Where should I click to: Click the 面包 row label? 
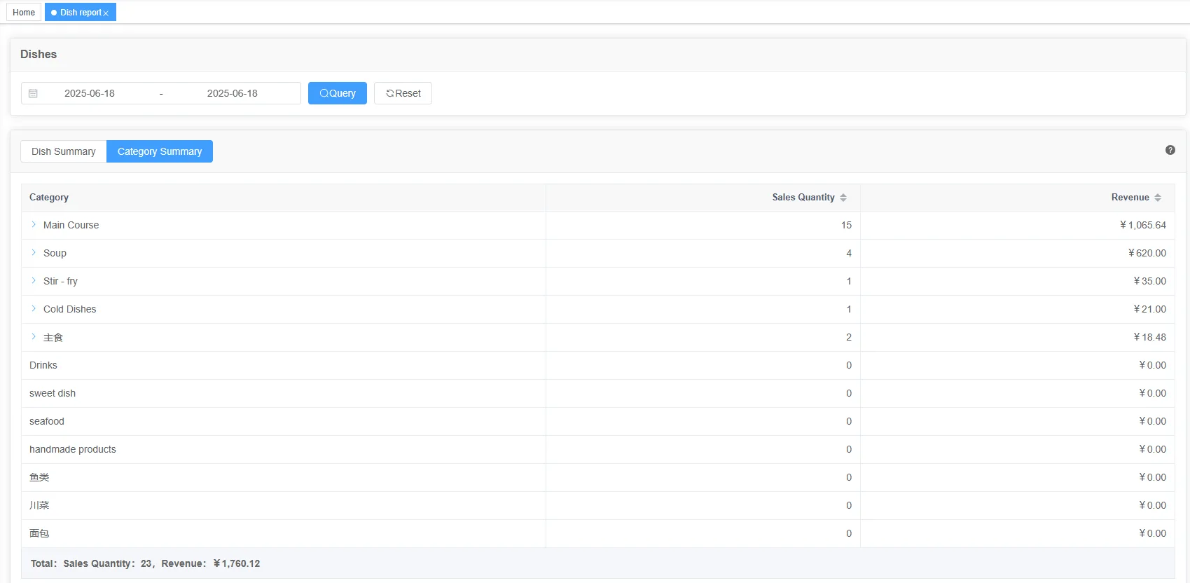[39, 533]
